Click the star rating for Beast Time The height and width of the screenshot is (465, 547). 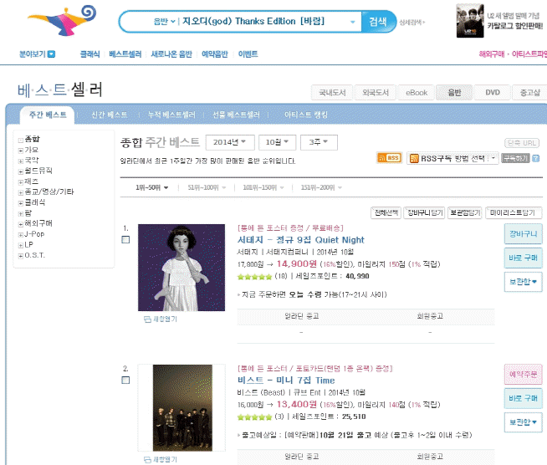pos(254,417)
